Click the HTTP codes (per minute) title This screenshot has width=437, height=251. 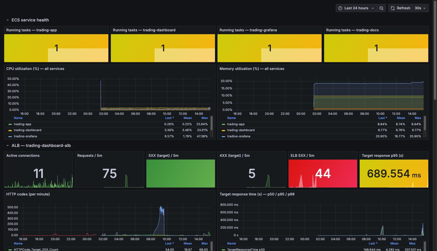coord(28,194)
